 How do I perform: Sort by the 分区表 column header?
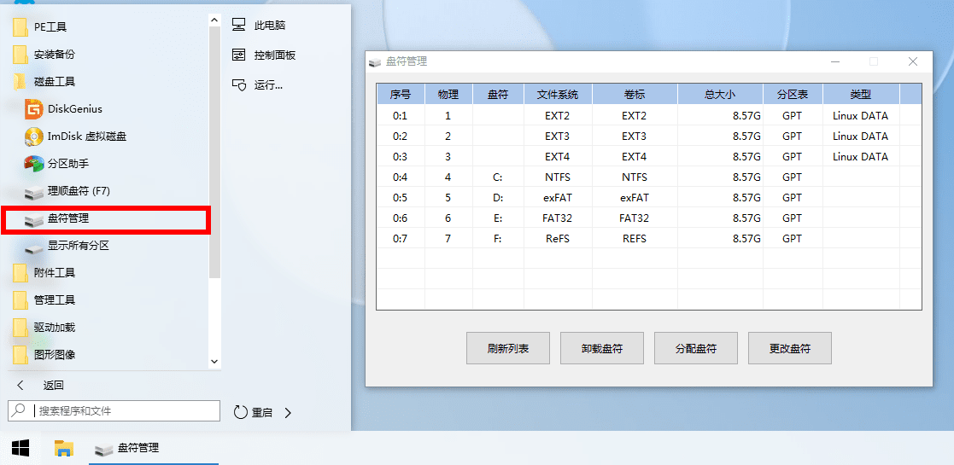pyautogui.click(x=793, y=95)
